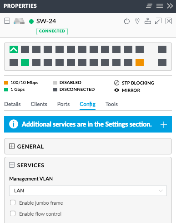Expand the GENERAL section
Viewport: 176px width, 223px height.
(x=12, y=146)
